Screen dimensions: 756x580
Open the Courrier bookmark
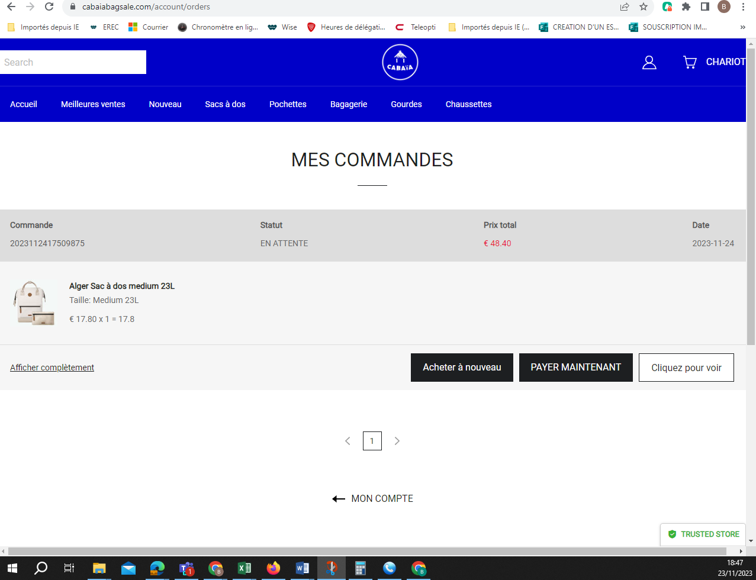point(149,27)
